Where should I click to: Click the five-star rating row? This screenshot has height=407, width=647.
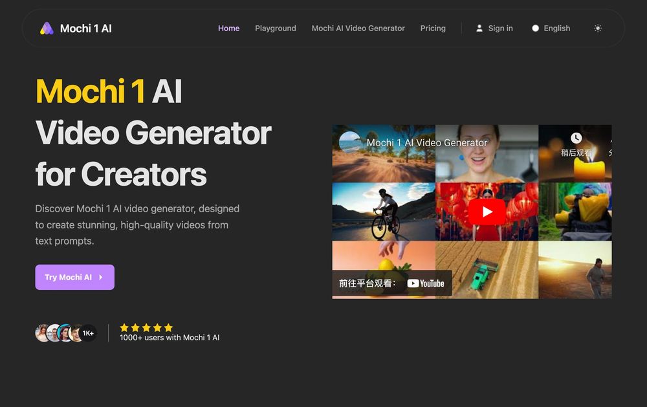tap(146, 328)
